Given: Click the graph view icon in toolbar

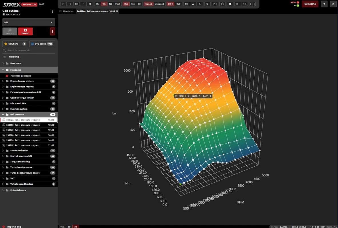Looking at the screenshot, I should [x=215, y=4].
